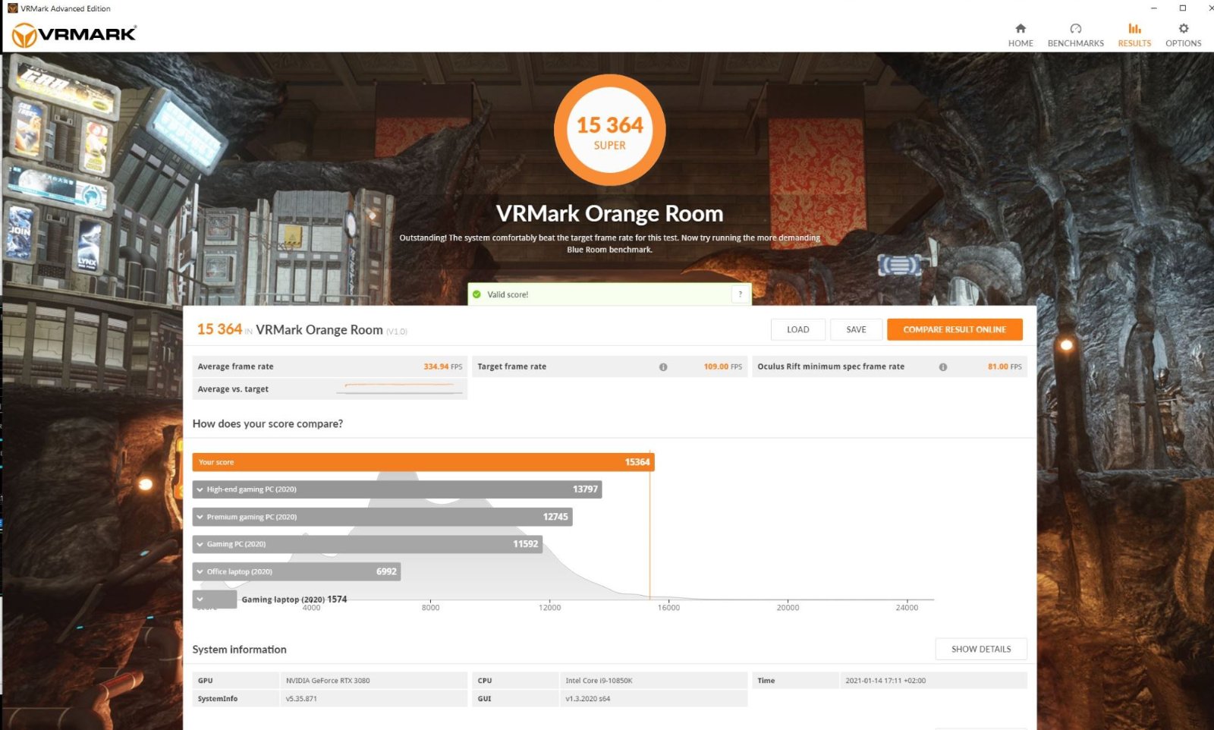Click the System information heading

(239, 650)
